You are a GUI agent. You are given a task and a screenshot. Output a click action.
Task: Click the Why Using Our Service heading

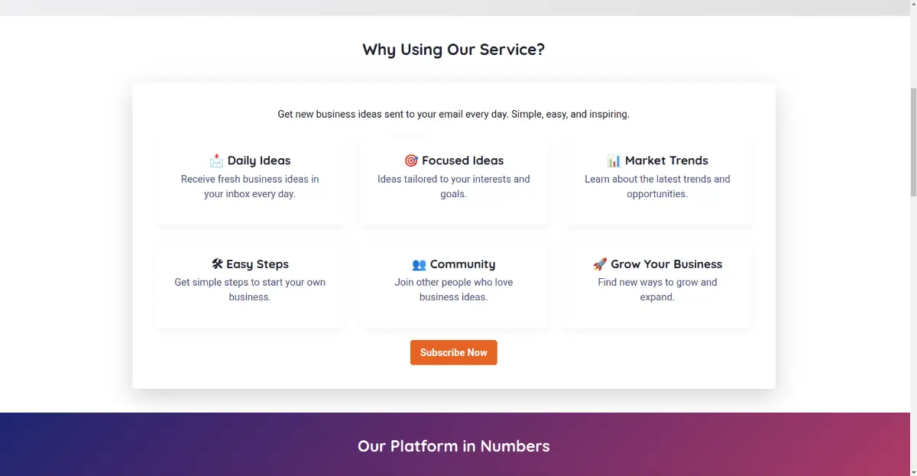(x=453, y=50)
